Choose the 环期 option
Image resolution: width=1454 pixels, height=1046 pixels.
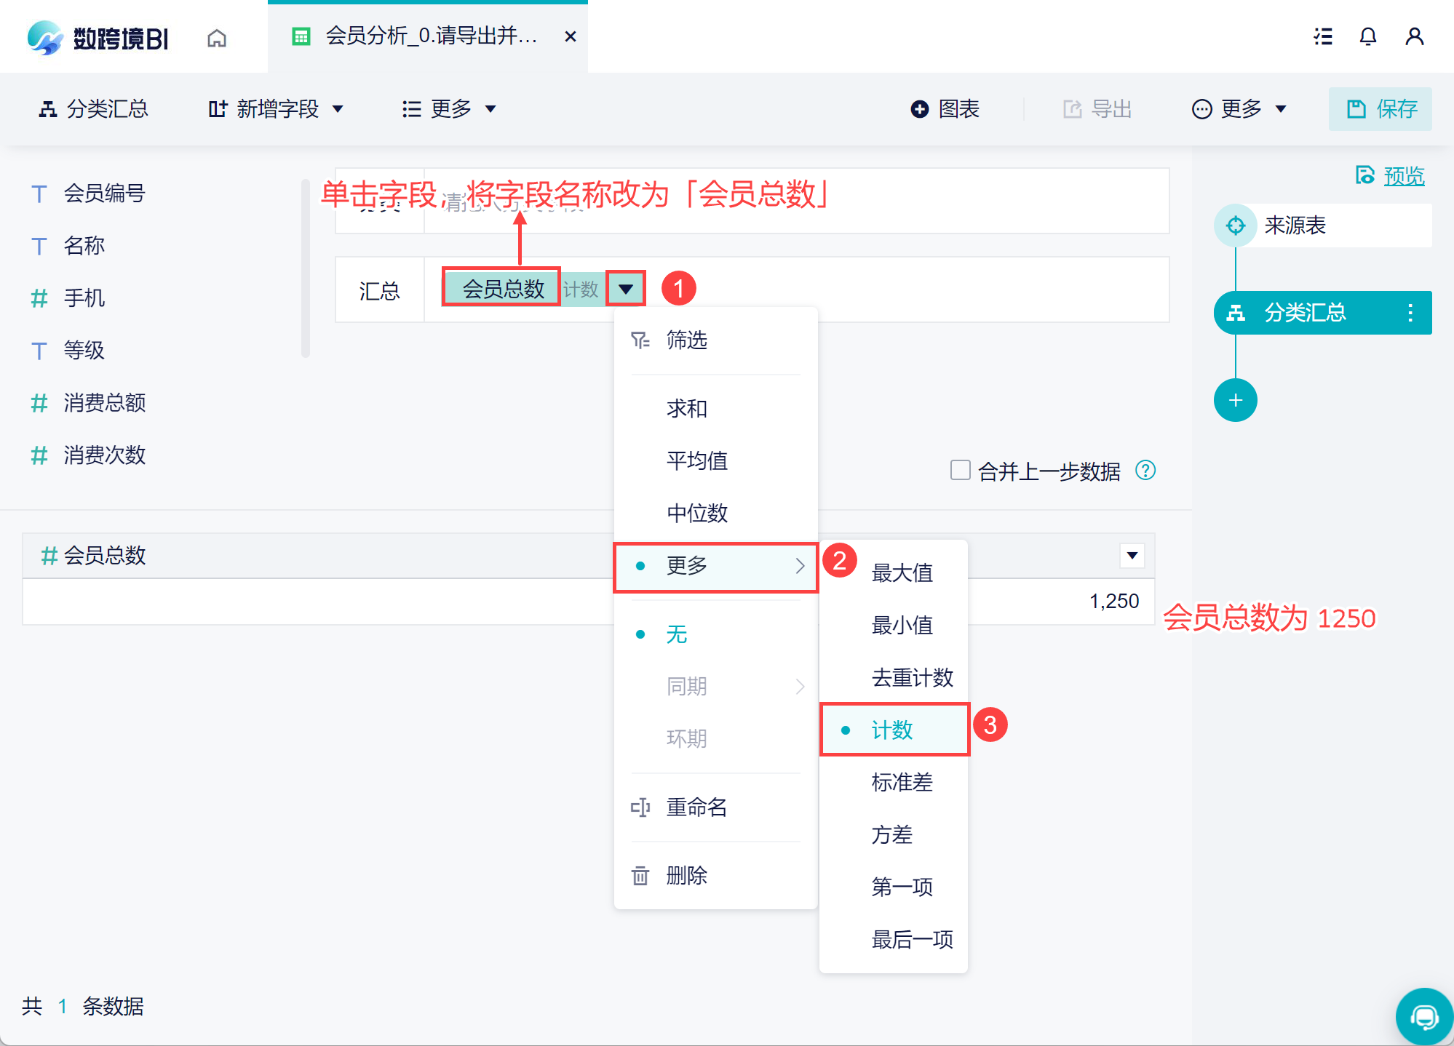click(716, 738)
